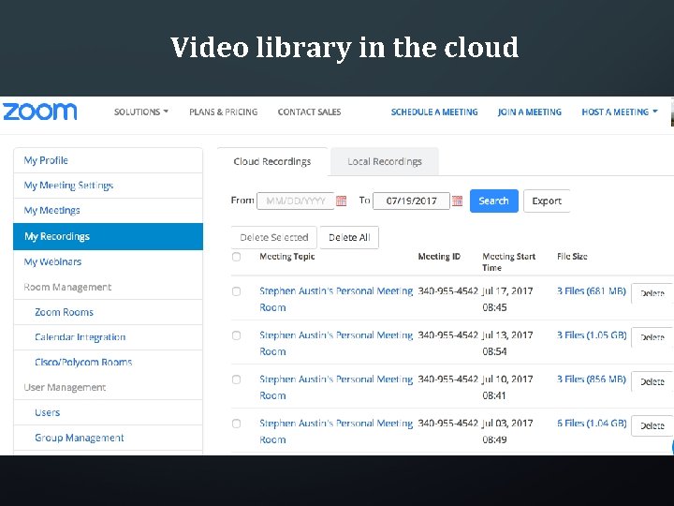Screen dimensions: 674x506
Task: Click the Jul 10, 2017 08:41 start time
Action: pyautogui.click(x=507, y=387)
